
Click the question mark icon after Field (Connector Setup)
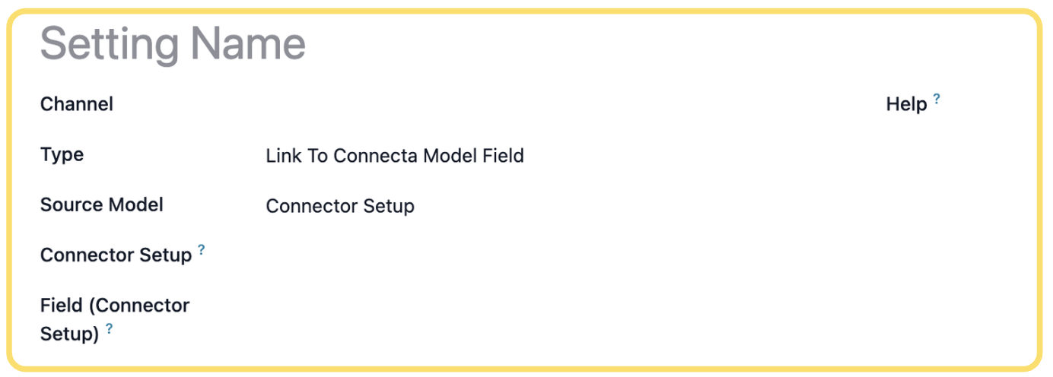(x=109, y=328)
